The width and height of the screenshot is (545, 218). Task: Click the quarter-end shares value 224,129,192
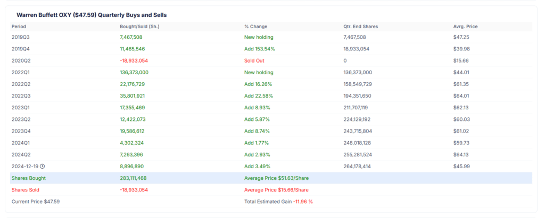[x=357, y=119]
